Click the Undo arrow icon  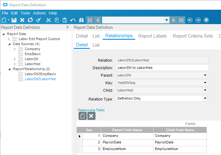pos(73,20)
